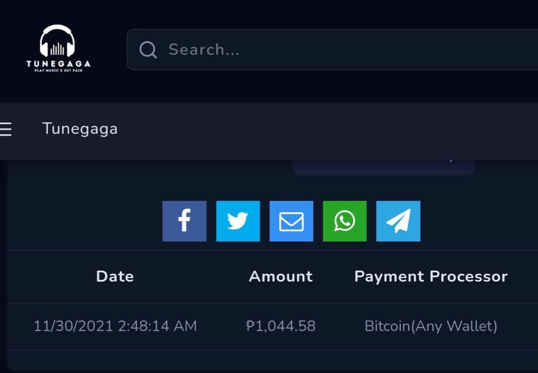Click the TUNEGAGA wordmark under headphones
This screenshot has width=538, height=373.
pos(58,64)
